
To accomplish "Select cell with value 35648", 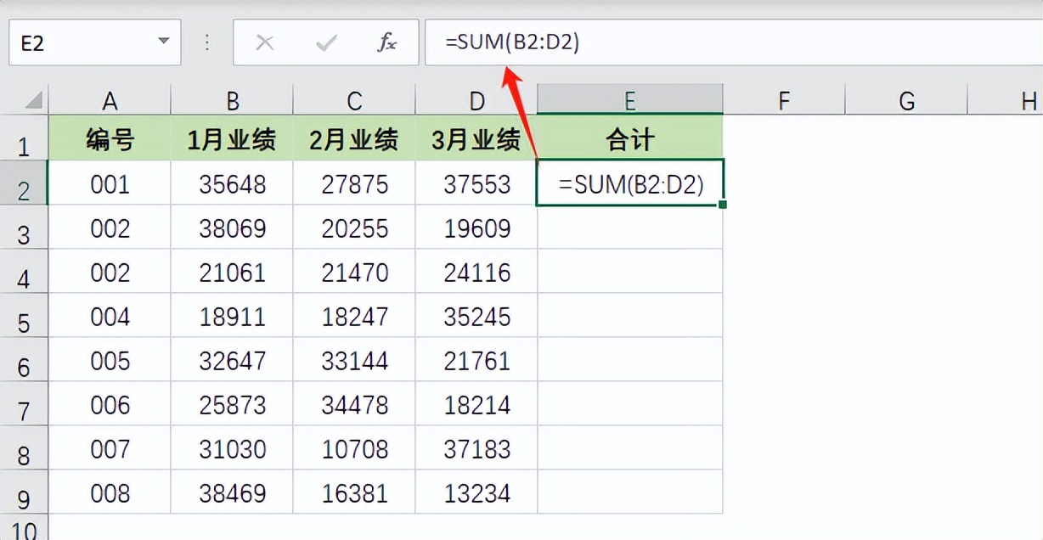I will pos(232,183).
